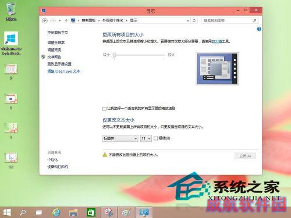Open 更改显示器设置 in the sidebar
The image size is (291, 218).
[59, 64]
